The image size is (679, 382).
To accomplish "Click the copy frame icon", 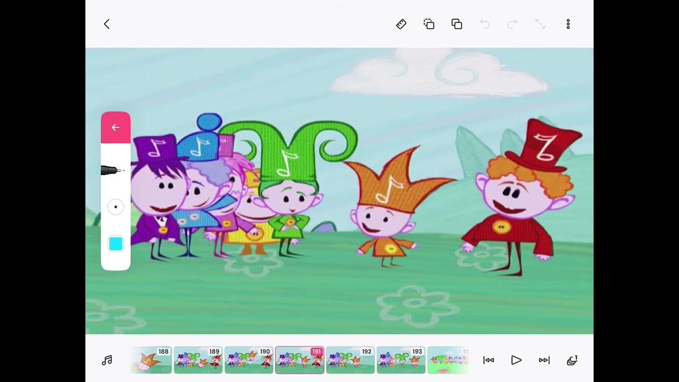I will tap(457, 24).
